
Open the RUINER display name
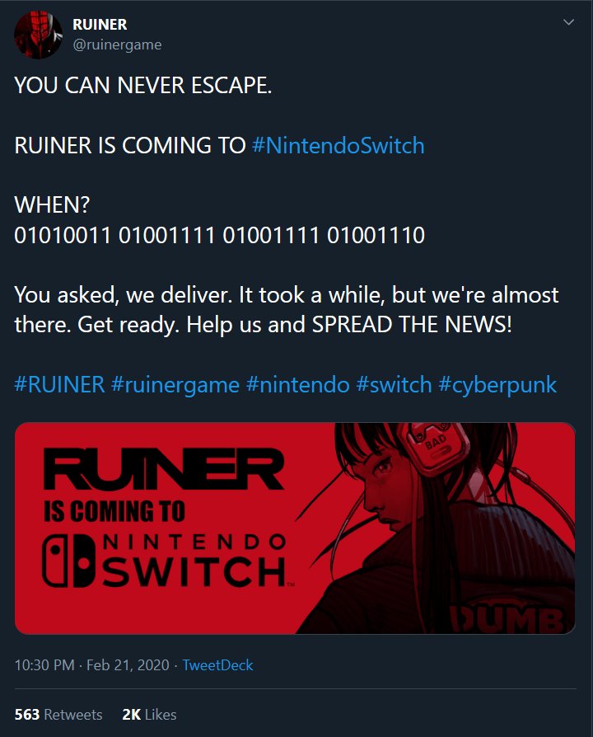coord(100,25)
